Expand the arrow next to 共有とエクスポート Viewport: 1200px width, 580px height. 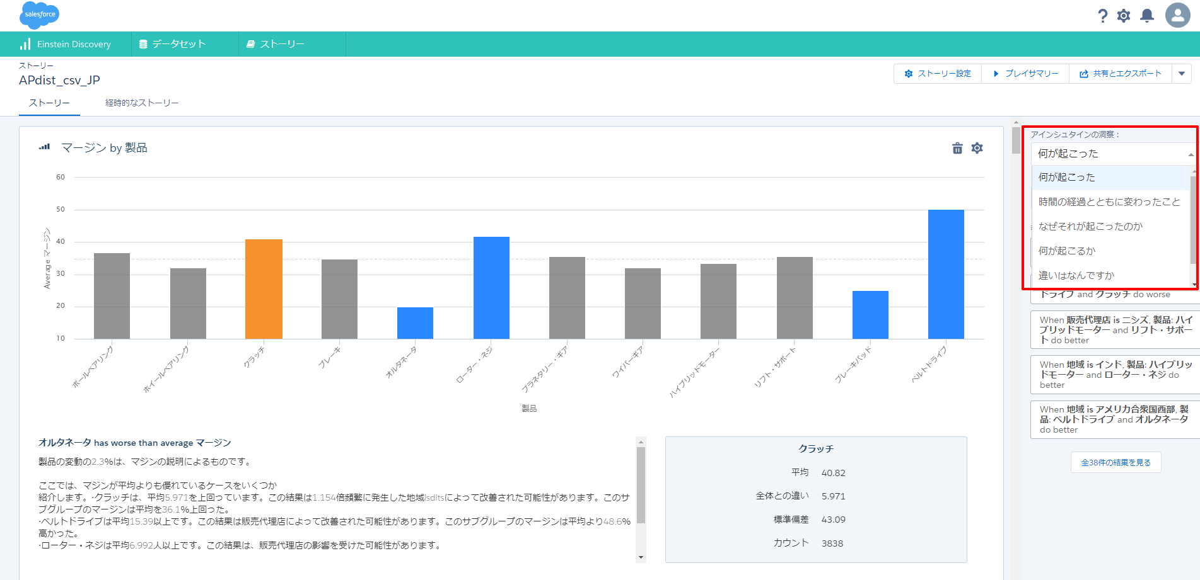coord(1182,74)
